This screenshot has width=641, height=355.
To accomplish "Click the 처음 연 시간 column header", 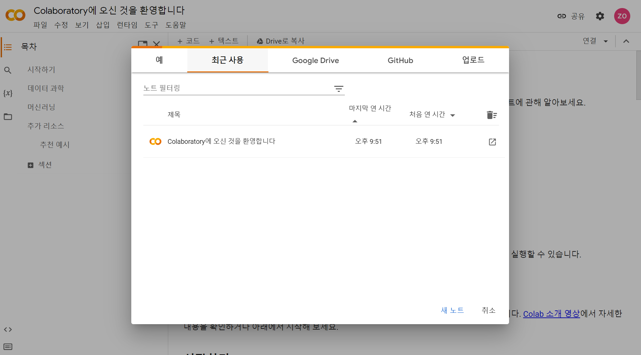I will [427, 115].
